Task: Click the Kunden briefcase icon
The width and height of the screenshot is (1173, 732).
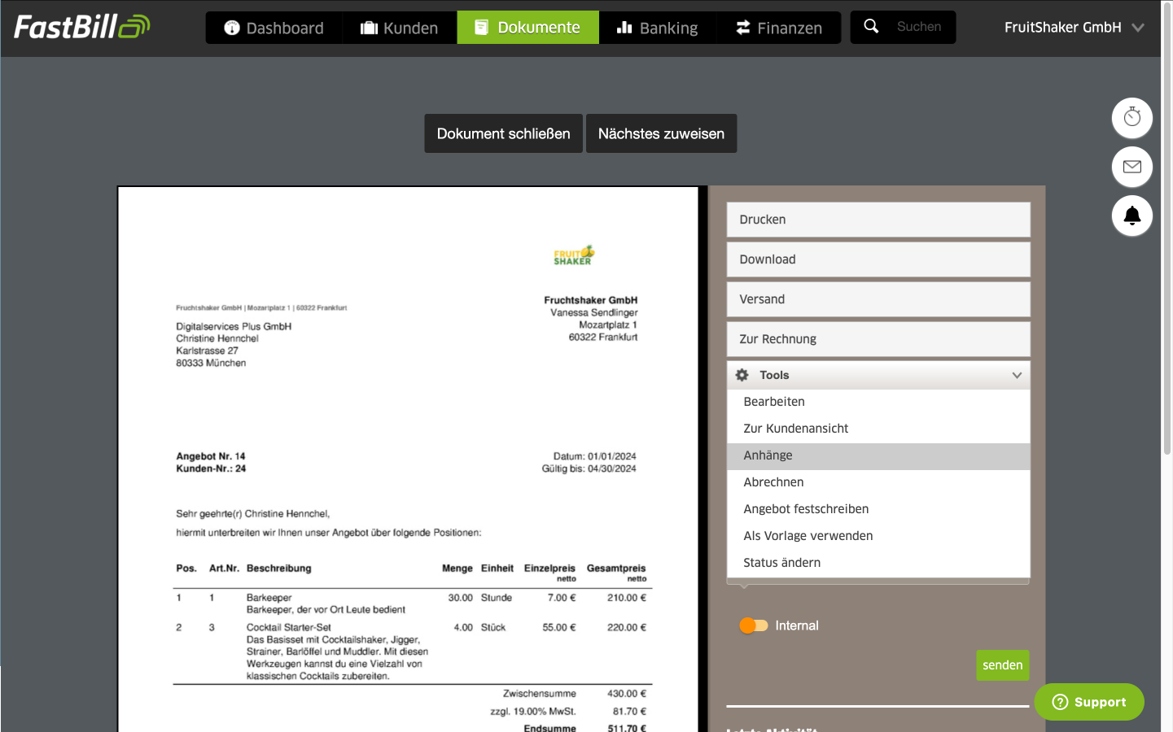Action: coord(370,28)
